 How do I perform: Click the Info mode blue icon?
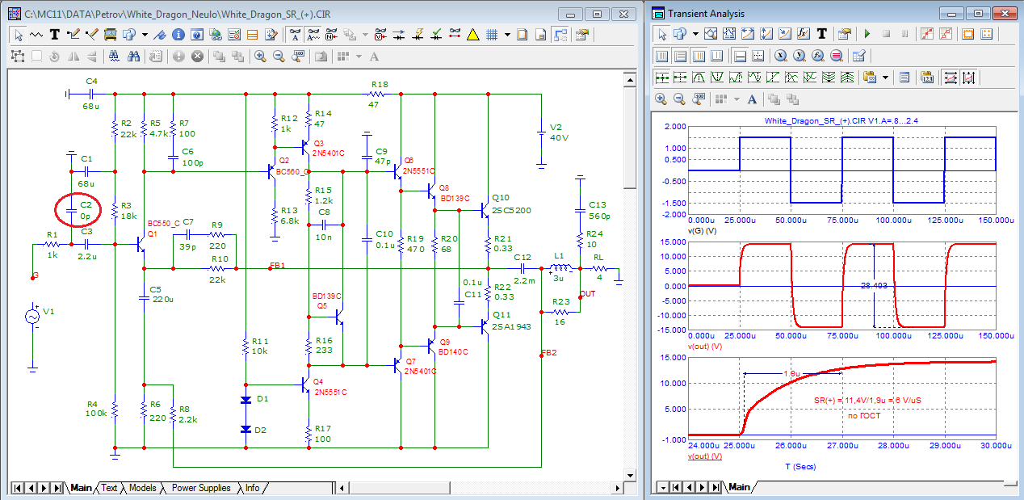pyautogui.click(x=178, y=34)
